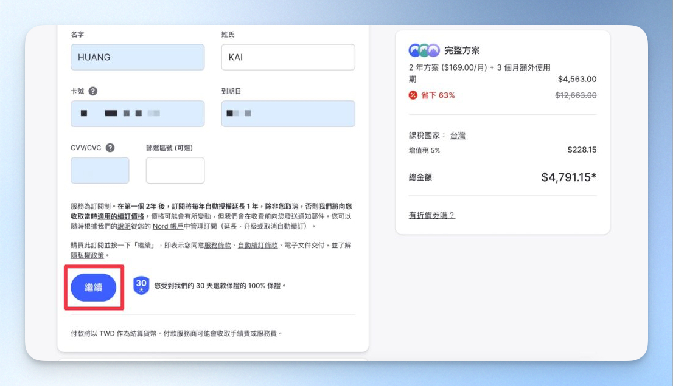Screen dimensions: 673x386
Task: Click the card number help question-mark icon
Action: [92, 91]
